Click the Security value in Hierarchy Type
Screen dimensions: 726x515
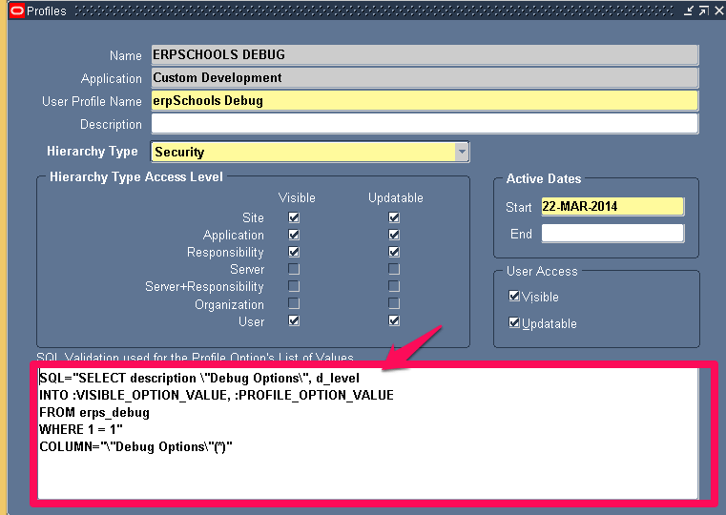point(179,153)
